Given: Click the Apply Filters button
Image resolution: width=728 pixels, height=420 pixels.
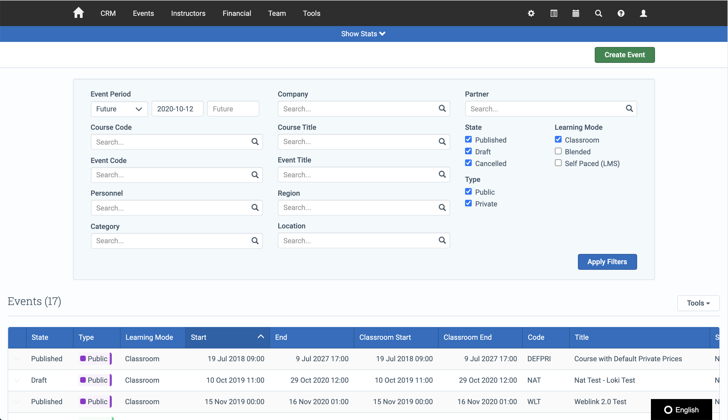Looking at the screenshot, I should click(x=608, y=261).
